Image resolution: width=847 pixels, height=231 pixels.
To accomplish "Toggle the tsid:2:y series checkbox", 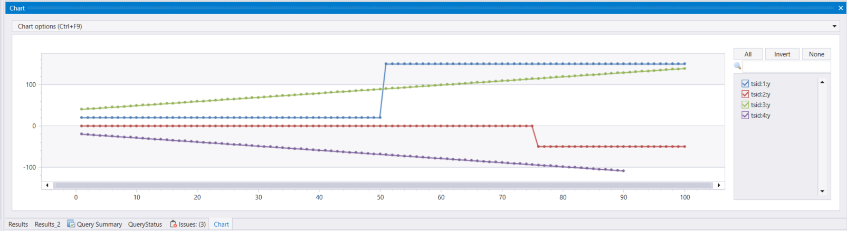I will (745, 94).
